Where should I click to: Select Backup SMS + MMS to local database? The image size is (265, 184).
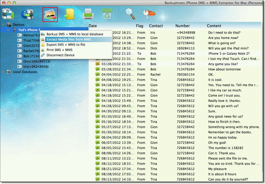pyautogui.click(x=76, y=34)
